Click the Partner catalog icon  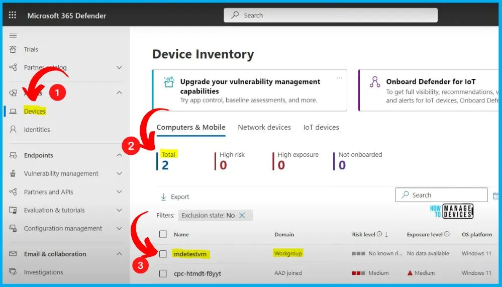(x=13, y=67)
